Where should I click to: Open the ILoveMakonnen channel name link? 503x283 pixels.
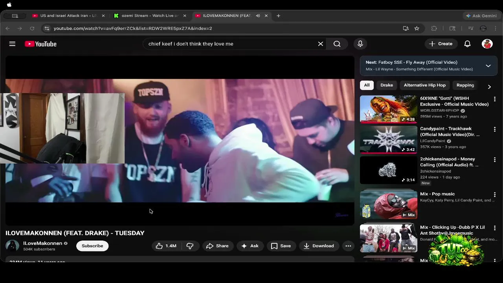coord(42,243)
